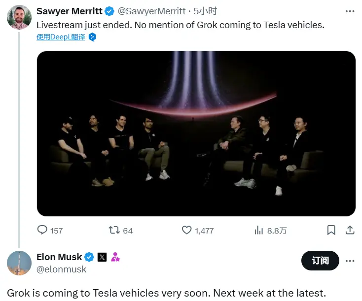362x301 pixels.
Task: Click the purple person-star badge icon
Action: (x=115, y=257)
